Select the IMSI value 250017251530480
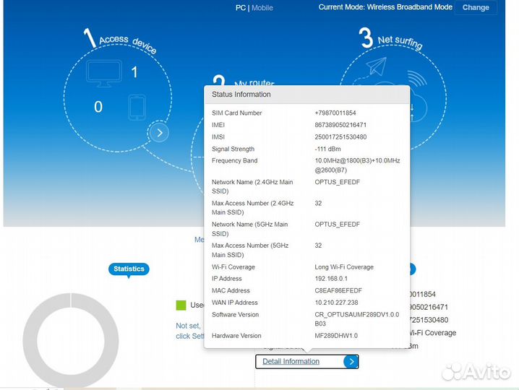The image size is (519, 390). coord(340,137)
